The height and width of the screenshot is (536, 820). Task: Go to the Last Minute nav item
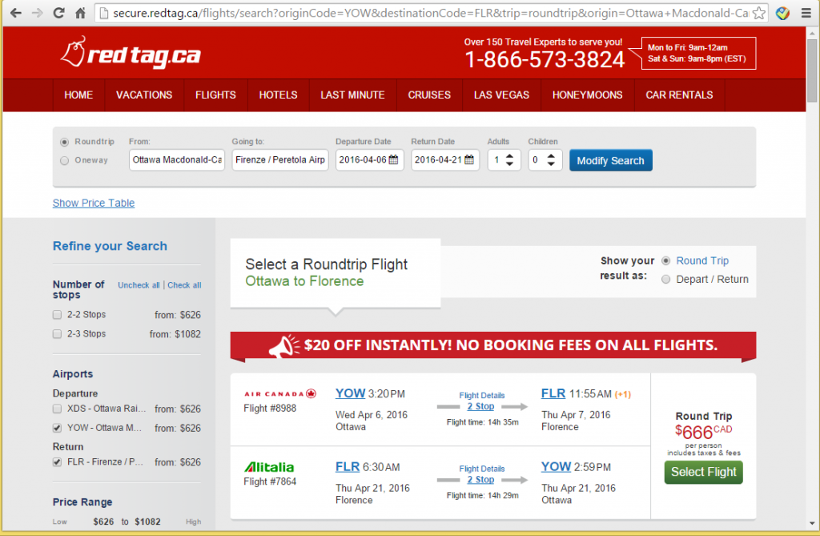[x=352, y=95]
